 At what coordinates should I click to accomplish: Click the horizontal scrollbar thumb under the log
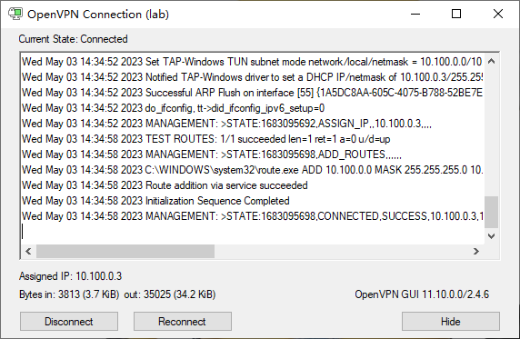pos(125,252)
